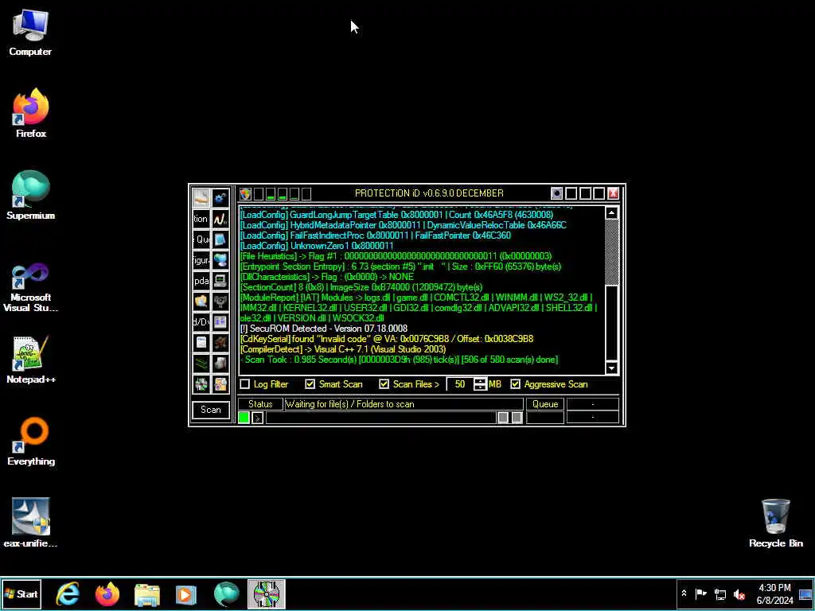
Task: Click the hand icon atop the sidebar
Action: pyautogui.click(x=201, y=198)
